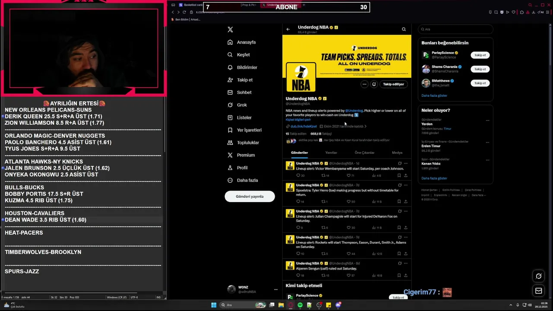View analytics on the Rockets lineup post
This screenshot has height=311, width=553.
pyautogui.click(x=377, y=254)
